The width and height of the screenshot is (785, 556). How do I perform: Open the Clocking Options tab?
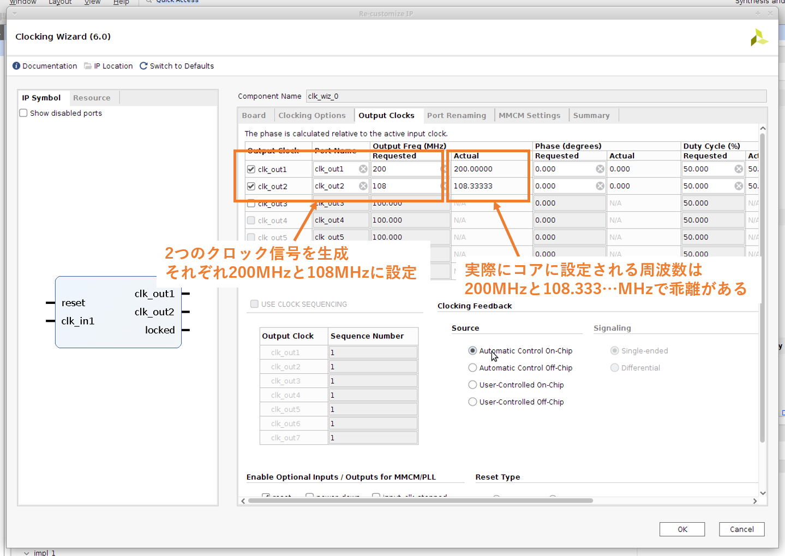tap(311, 116)
